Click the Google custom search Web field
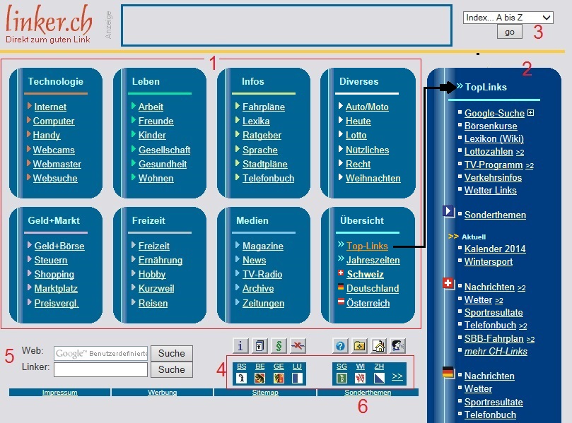Viewport: 572px width, 423px height. (x=100, y=353)
